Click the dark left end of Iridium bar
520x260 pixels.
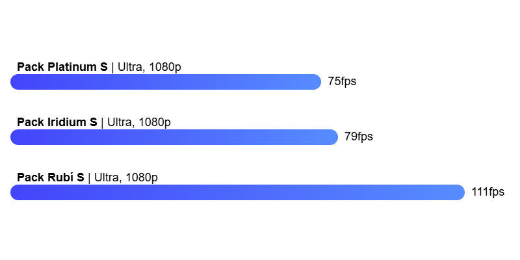[15, 137]
